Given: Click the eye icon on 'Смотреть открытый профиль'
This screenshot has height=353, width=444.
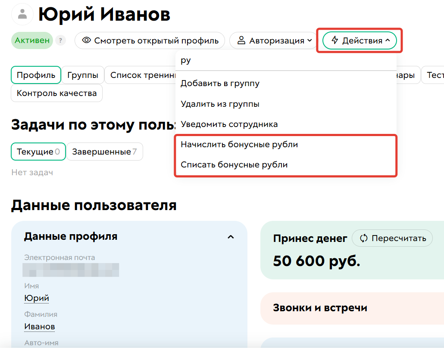Looking at the screenshot, I should pos(88,40).
